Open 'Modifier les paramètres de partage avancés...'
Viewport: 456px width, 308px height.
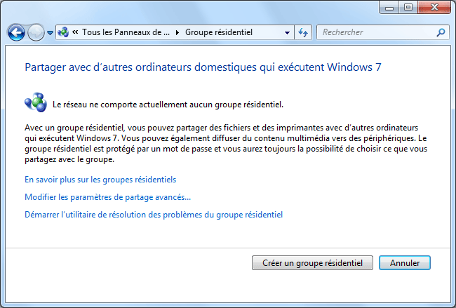pyautogui.click(x=107, y=197)
